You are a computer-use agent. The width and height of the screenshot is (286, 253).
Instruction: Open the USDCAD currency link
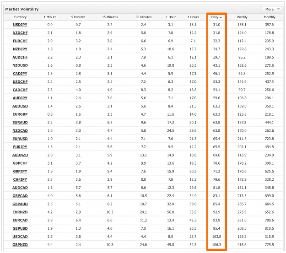(20, 237)
